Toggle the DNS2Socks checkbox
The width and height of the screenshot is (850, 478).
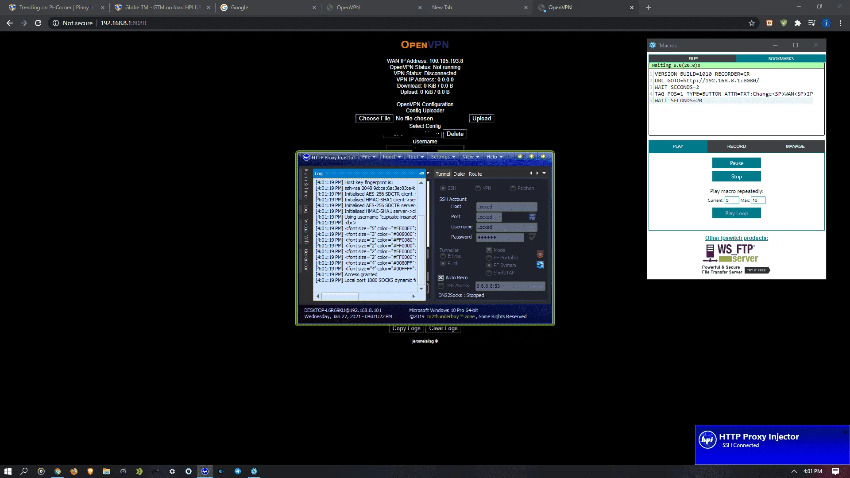tap(440, 286)
